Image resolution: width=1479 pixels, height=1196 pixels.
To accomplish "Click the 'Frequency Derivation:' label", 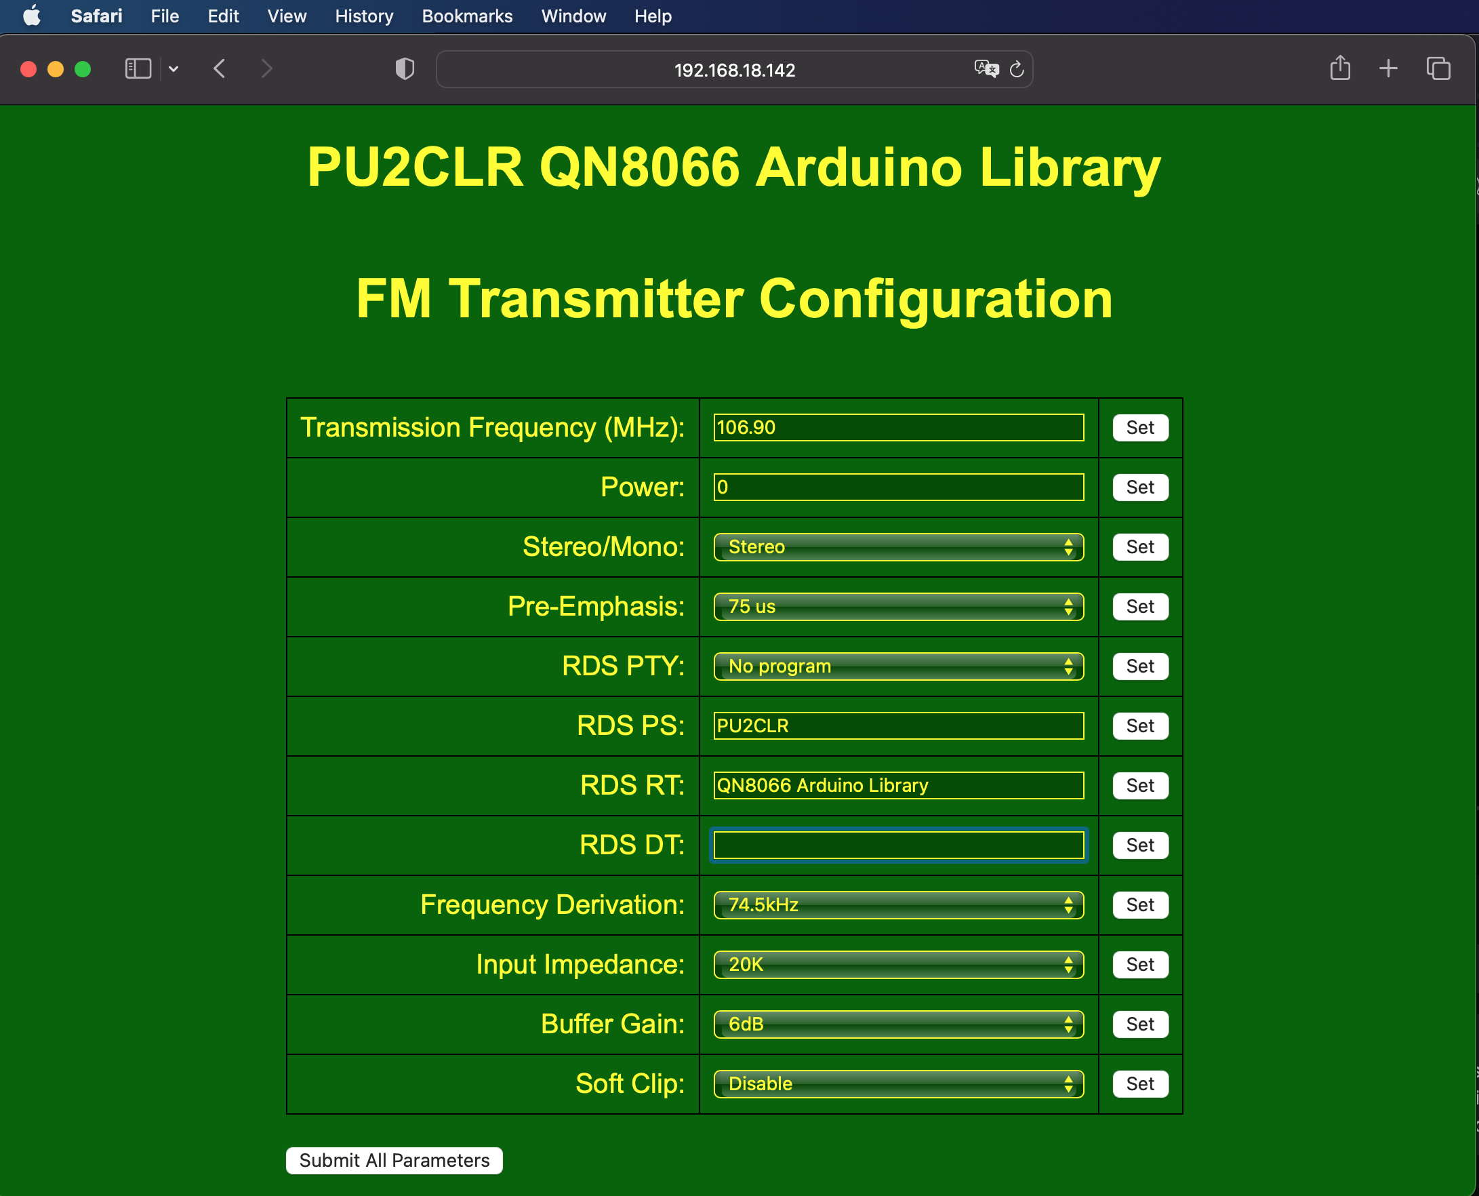I will click(552, 904).
